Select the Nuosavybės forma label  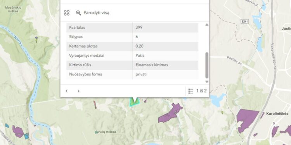[86, 74]
